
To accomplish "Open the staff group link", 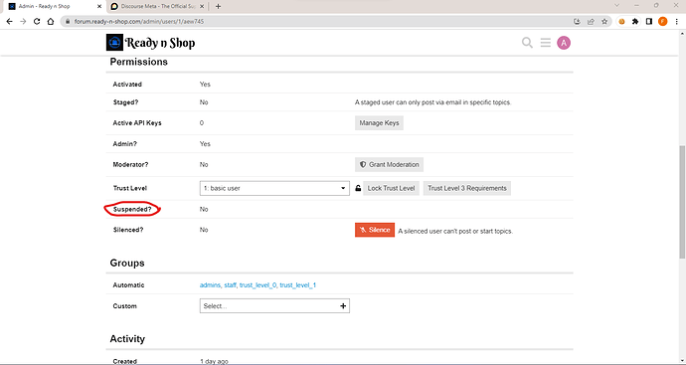I will pyautogui.click(x=230, y=284).
